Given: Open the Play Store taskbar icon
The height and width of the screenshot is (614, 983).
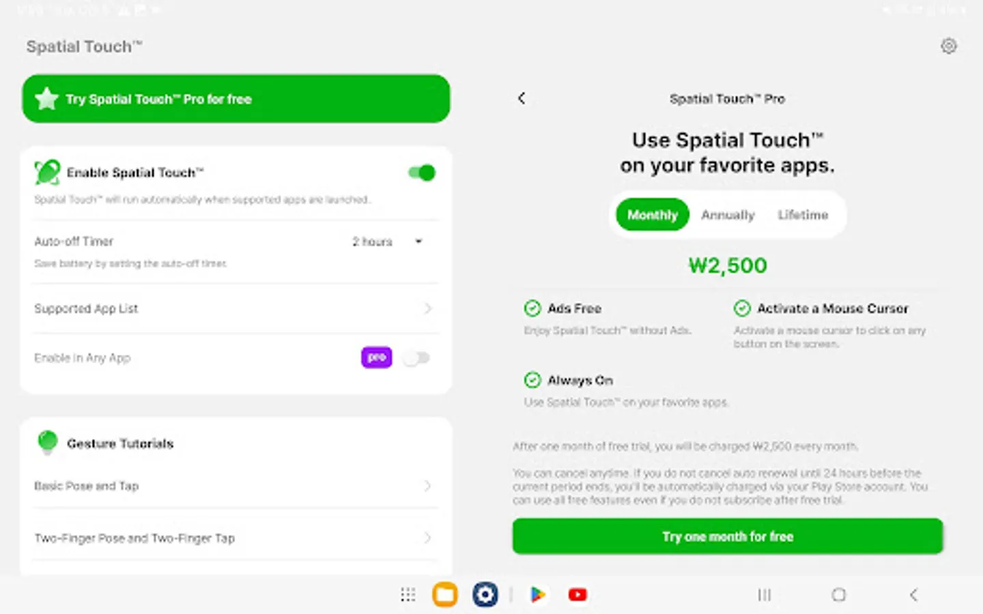Looking at the screenshot, I should tap(538, 595).
